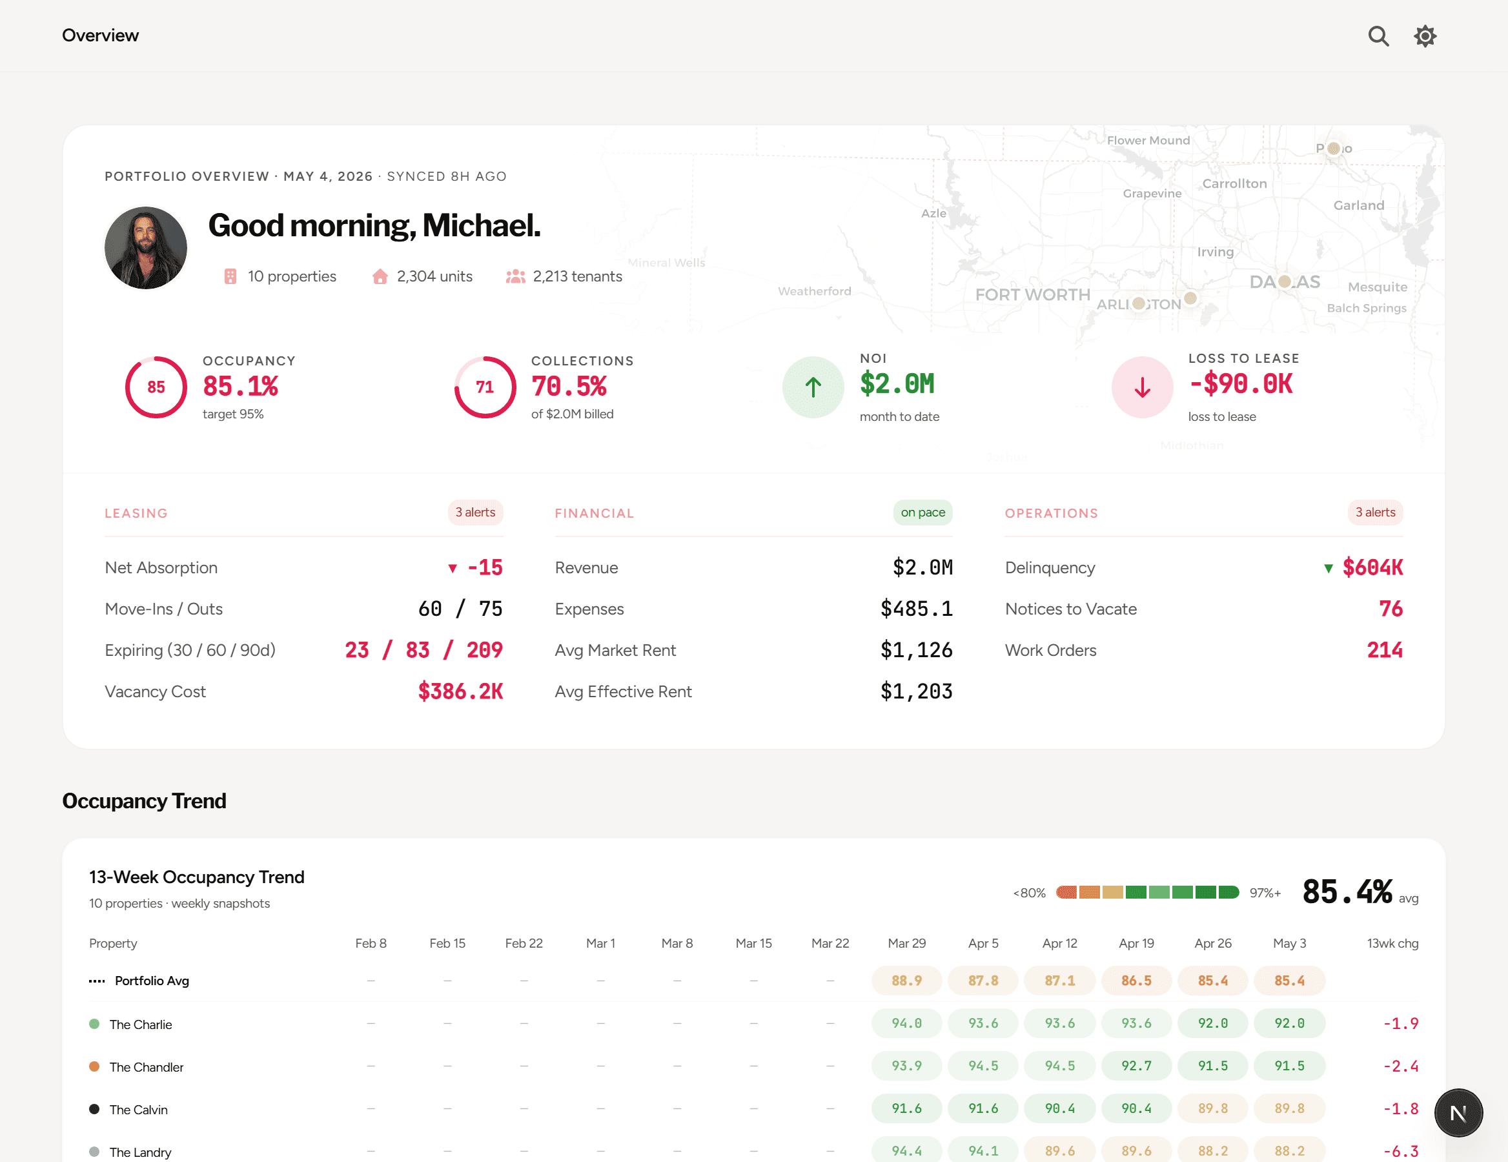The width and height of the screenshot is (1508, 1162).
Task: Click Expiring value 23 / 83 / 209
Action: click(424, 650)
